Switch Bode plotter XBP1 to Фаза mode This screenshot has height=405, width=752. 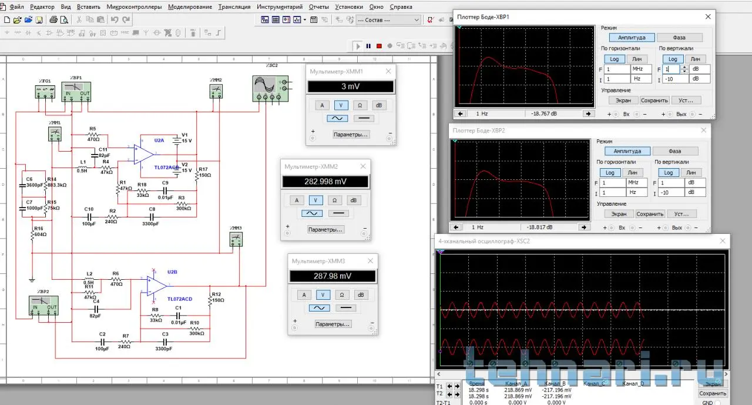679,38
